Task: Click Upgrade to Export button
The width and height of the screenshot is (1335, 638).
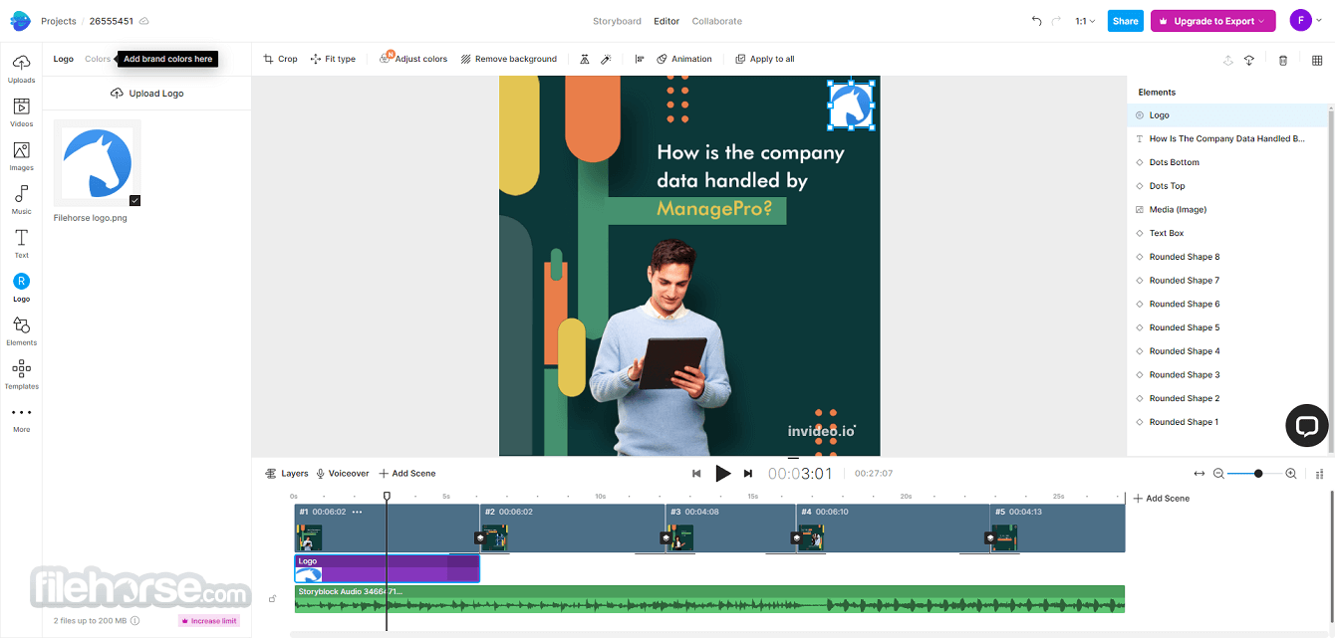Action: [1212, 21]
